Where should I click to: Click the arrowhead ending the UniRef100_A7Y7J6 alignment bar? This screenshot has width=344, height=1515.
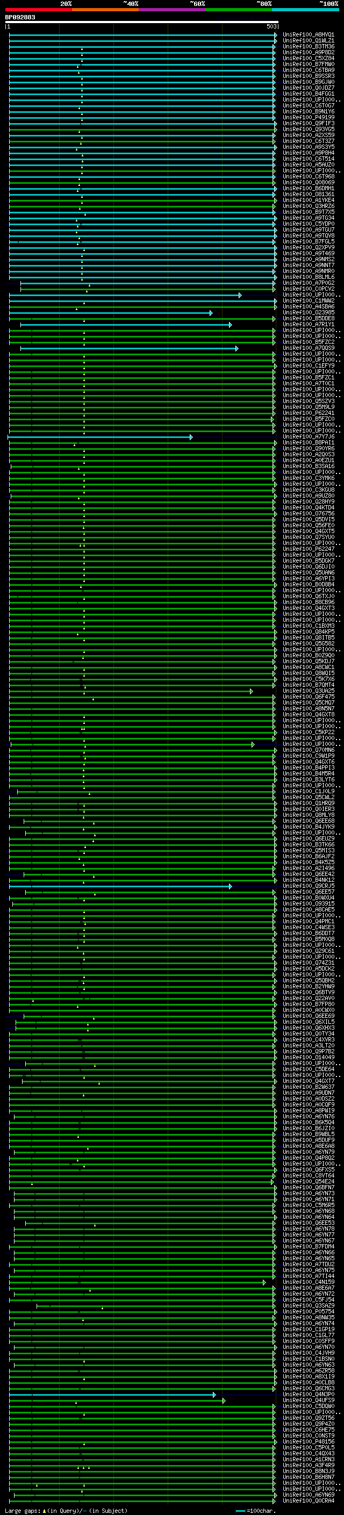coord(191,437)
